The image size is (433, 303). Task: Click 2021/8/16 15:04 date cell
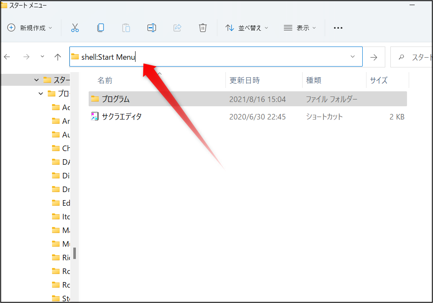click(x=257, y=99)
